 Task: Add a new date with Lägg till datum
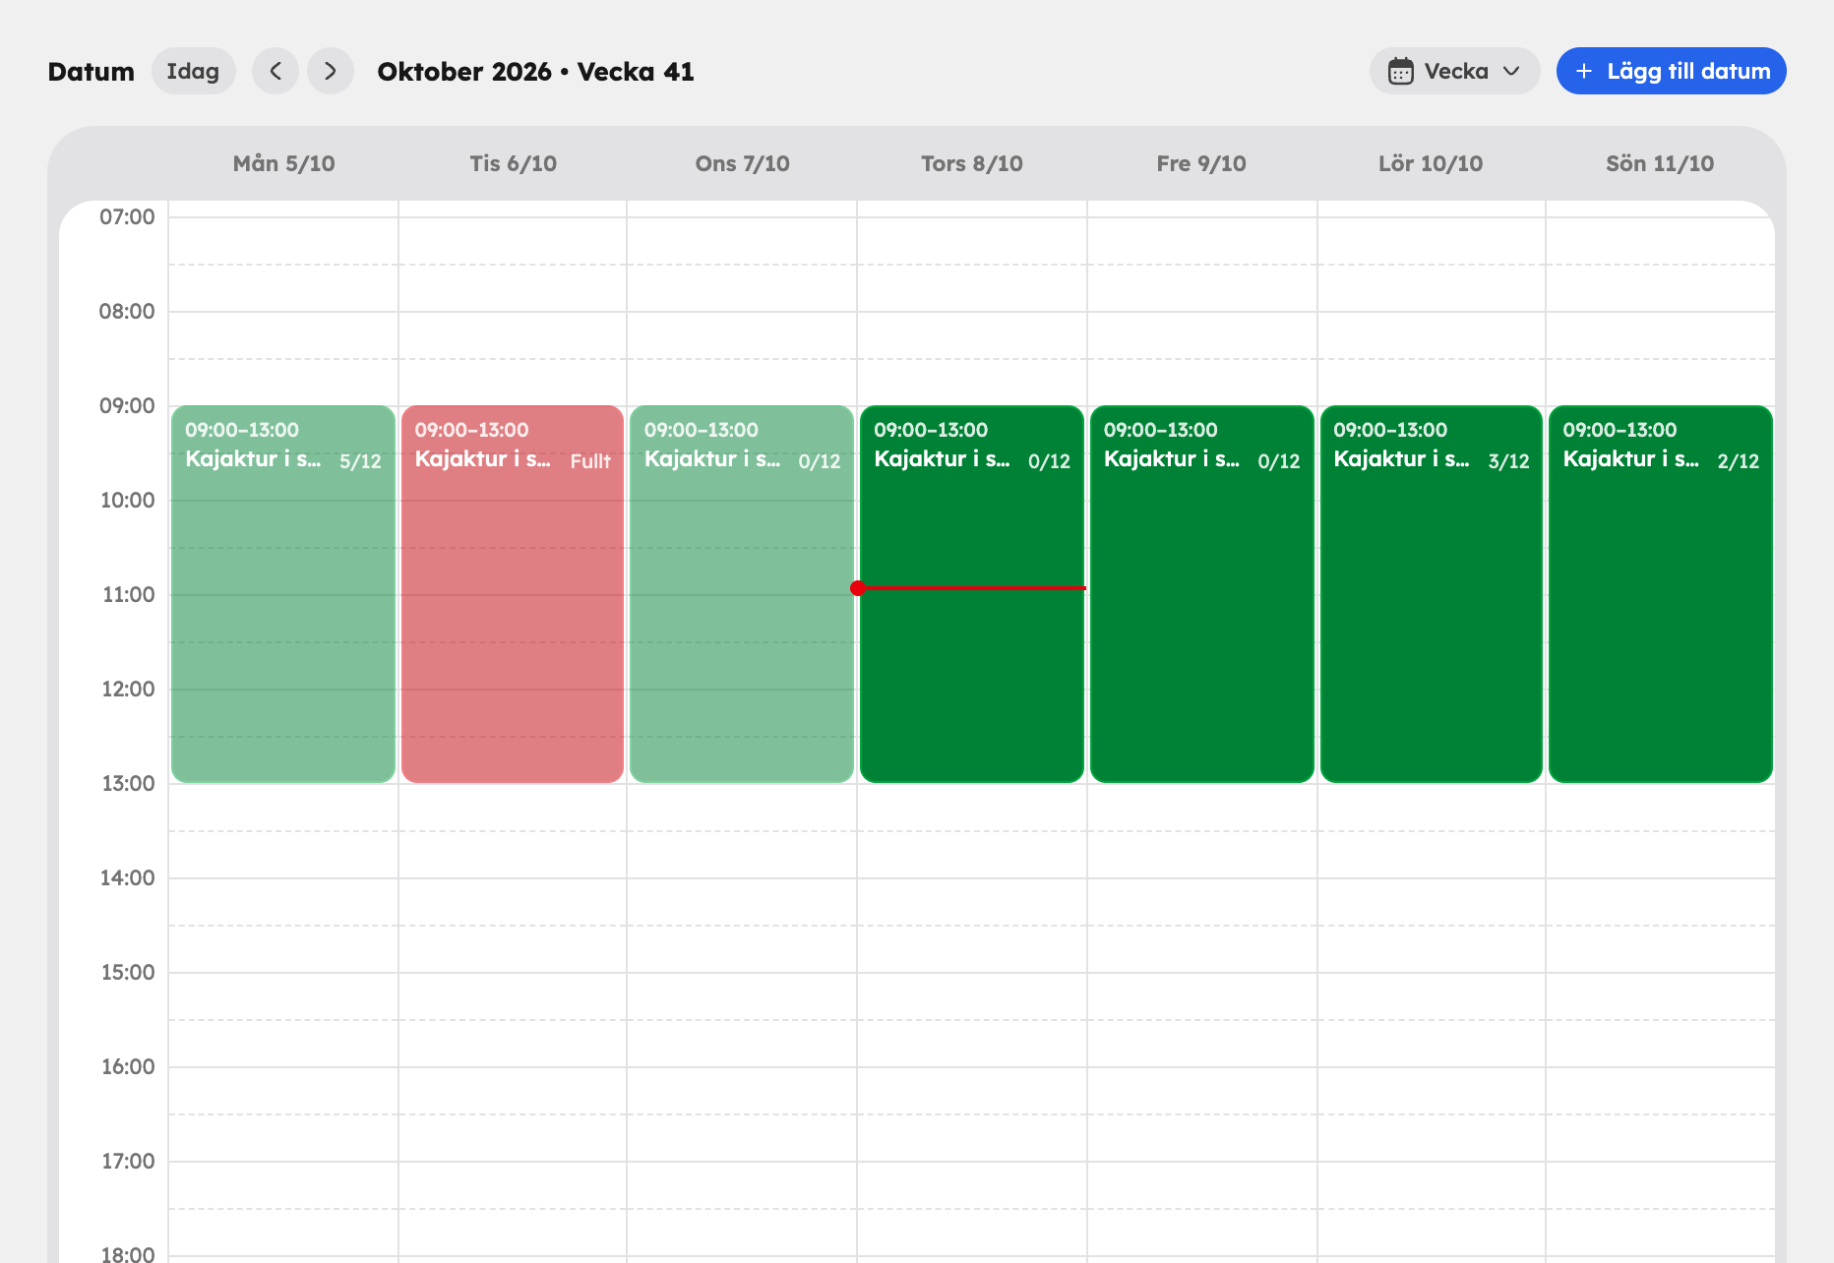[x=1671, y=71]
